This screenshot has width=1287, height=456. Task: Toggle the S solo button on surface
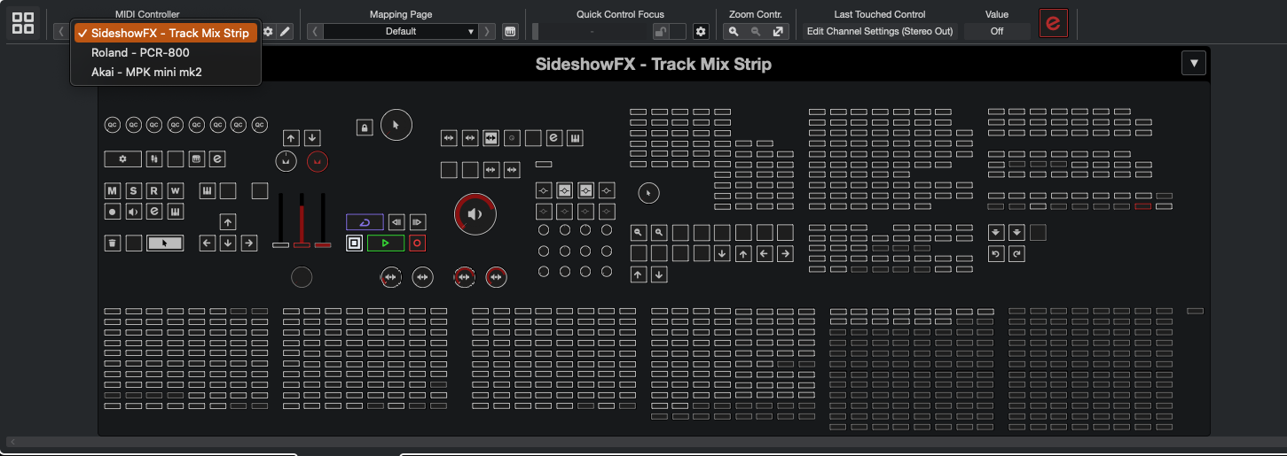(133, 191)
